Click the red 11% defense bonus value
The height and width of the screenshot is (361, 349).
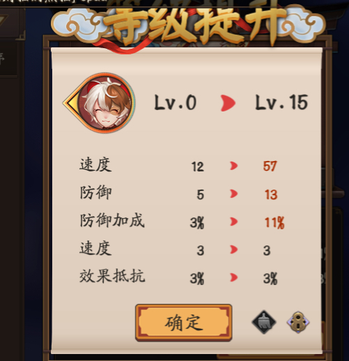pos(274,222)
